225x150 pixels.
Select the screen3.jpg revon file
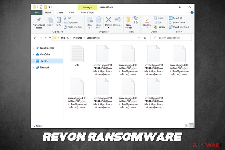click(x=154, y=60)
